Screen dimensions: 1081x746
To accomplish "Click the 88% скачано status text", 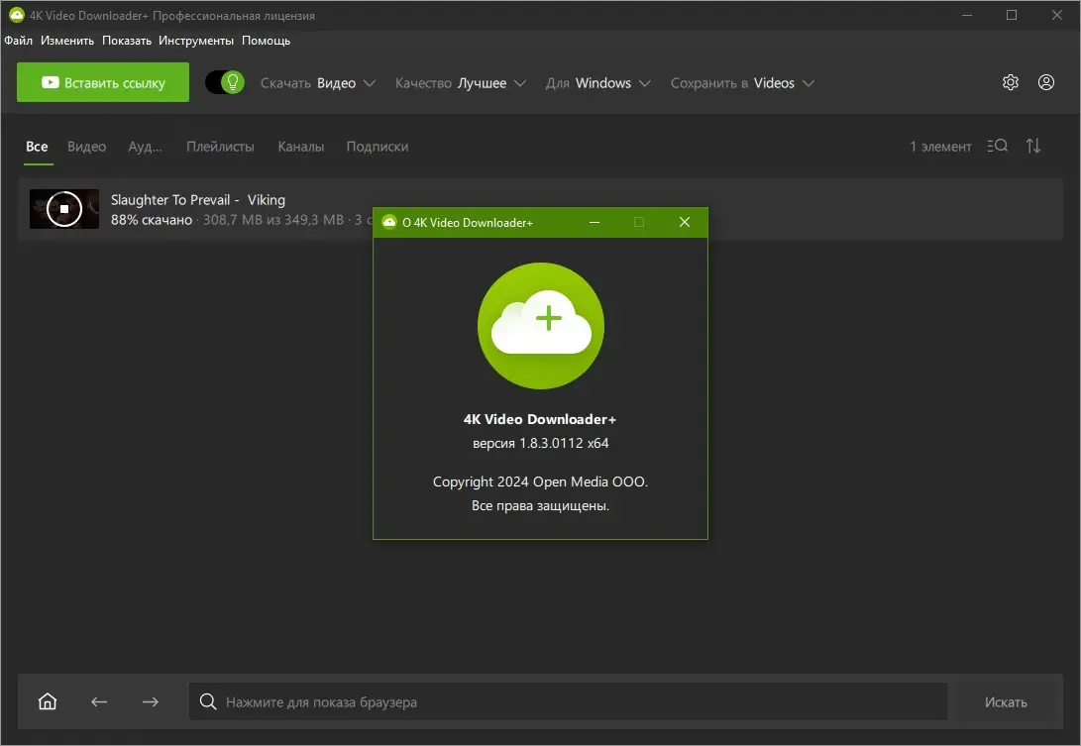I will pos(152,220).
